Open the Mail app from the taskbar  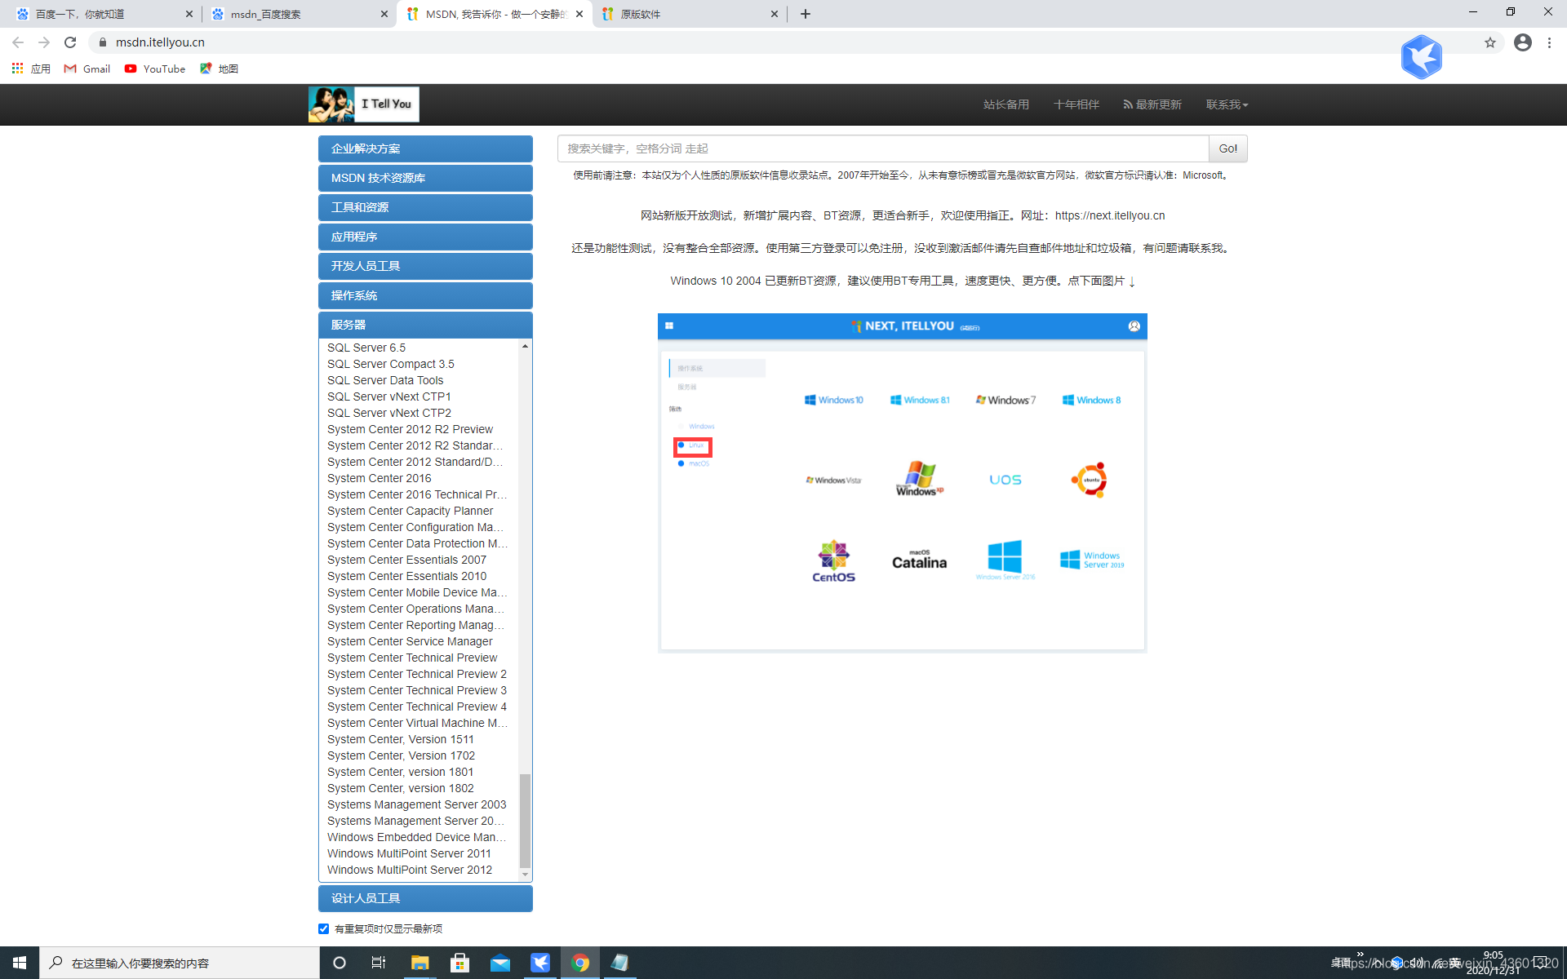click(x=500, y=963)
